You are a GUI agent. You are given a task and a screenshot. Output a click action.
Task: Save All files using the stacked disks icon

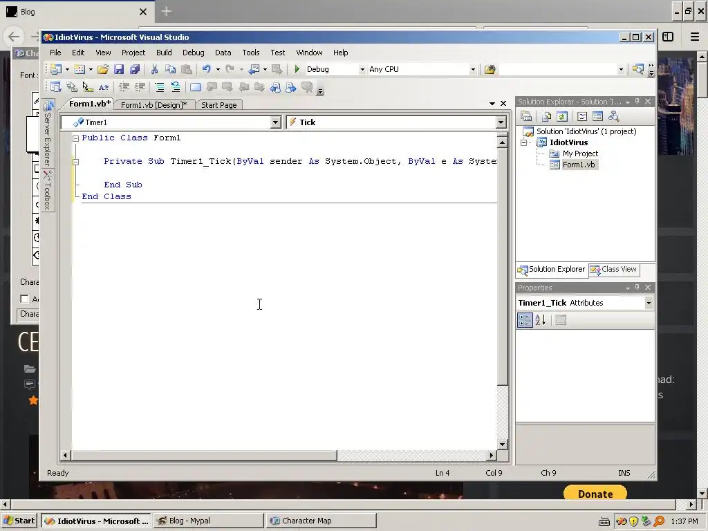[135, 69]
